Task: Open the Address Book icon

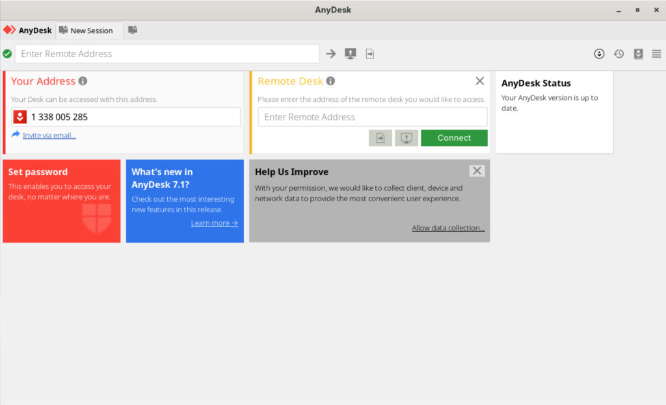Action: (x=638, y=54)
